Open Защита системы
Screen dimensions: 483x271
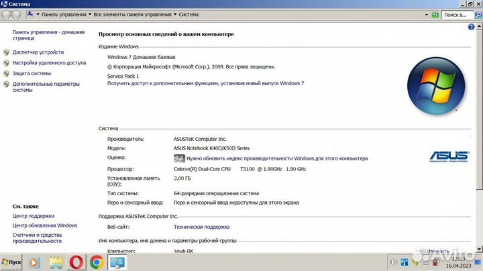(x=32, y=74)
